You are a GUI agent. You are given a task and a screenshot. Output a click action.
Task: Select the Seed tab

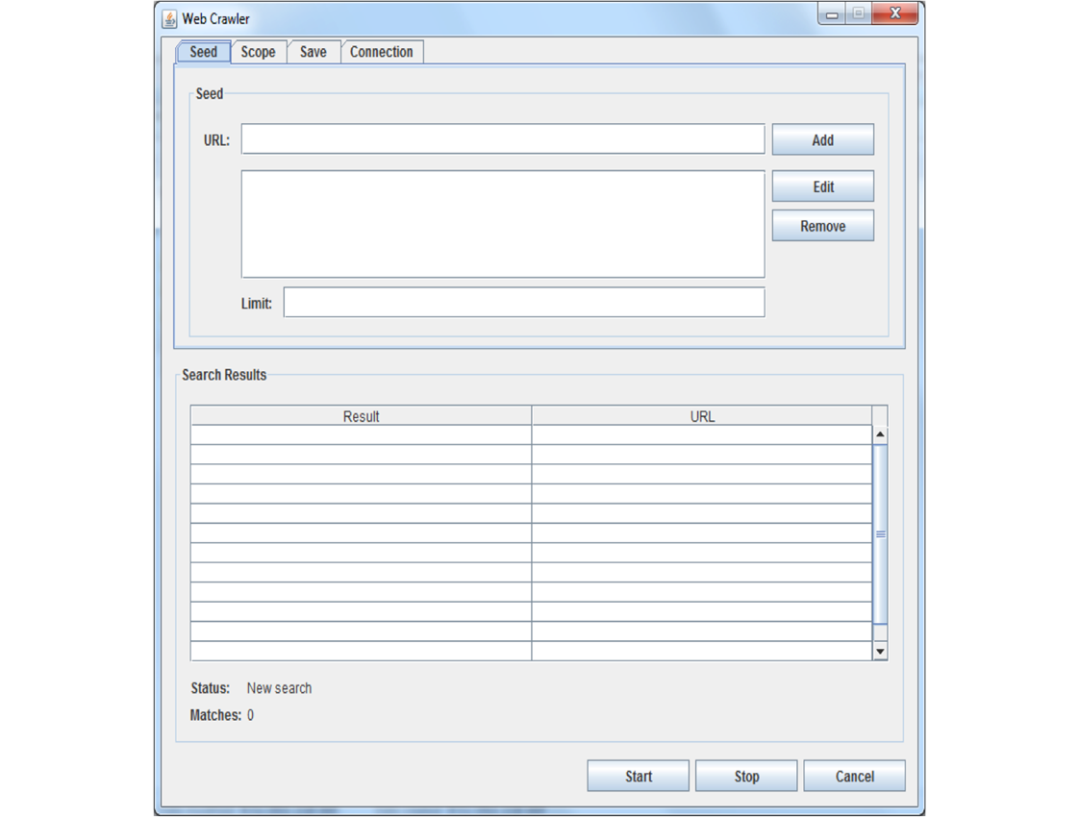[203, 52]
